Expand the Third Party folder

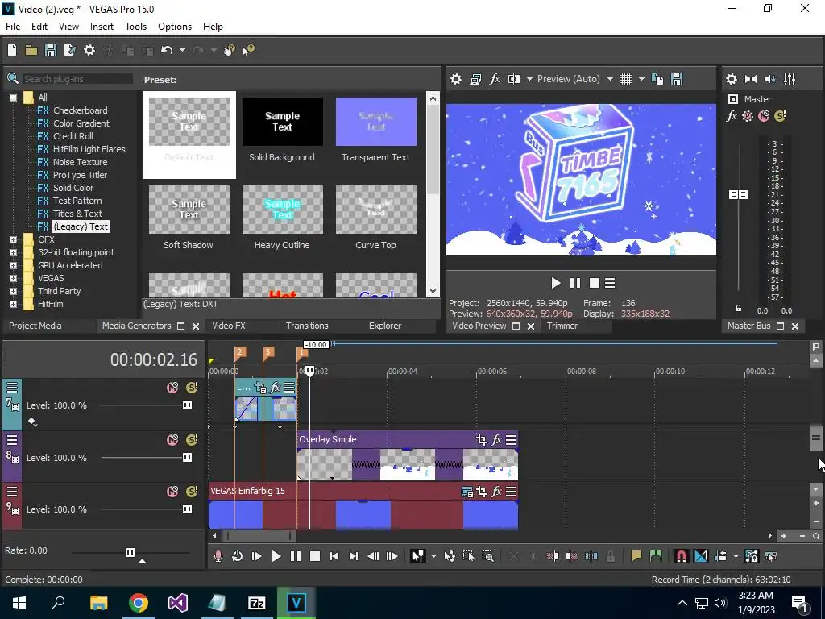(x=13, y=291)
